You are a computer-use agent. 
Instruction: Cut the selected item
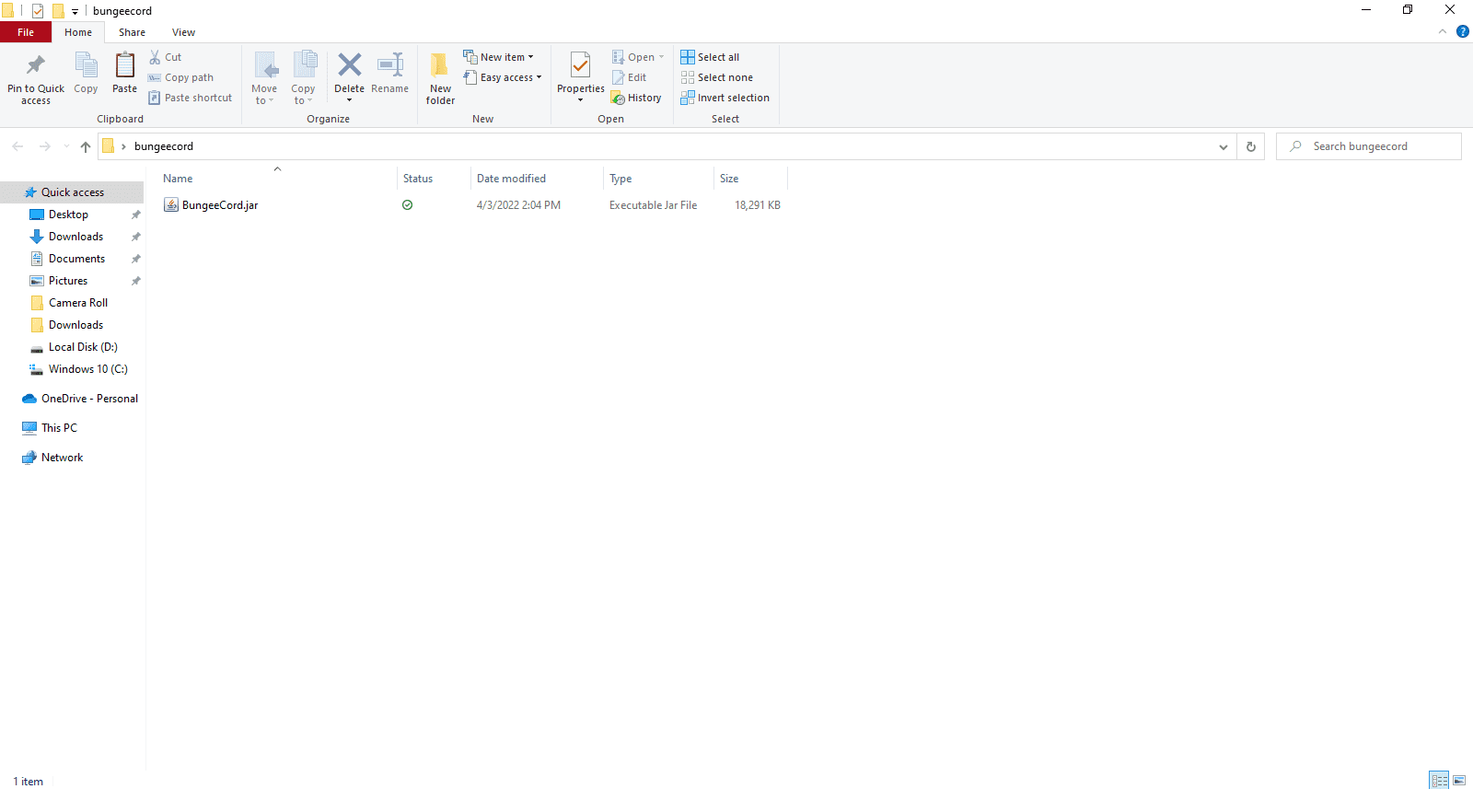[x=166, y=57]
